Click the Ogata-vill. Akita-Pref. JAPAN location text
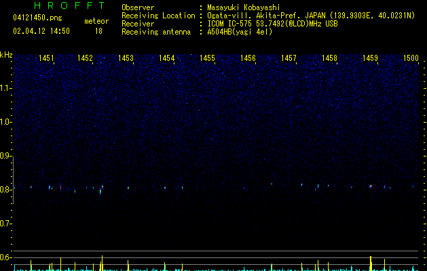 point(311,16)
